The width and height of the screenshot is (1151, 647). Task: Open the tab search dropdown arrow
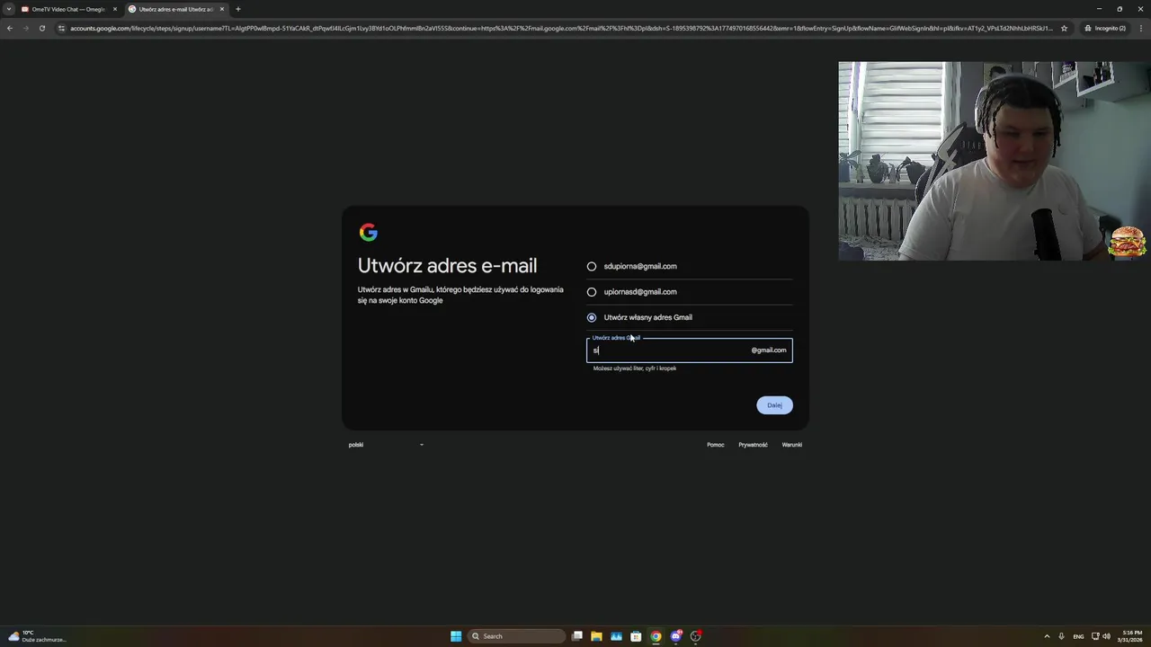tap(9, 9)
